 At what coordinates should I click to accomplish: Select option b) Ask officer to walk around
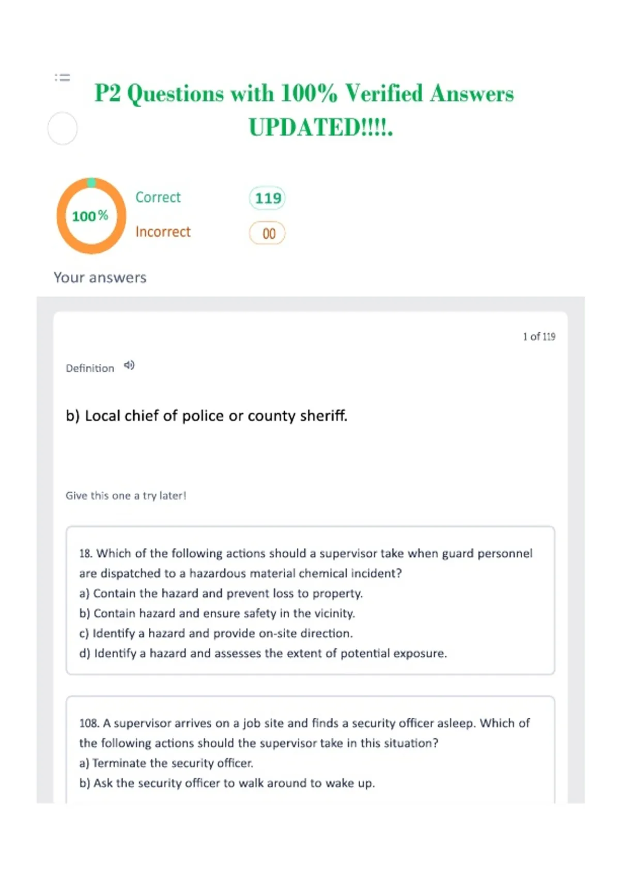pyautogui.click(x=227, y=783)
